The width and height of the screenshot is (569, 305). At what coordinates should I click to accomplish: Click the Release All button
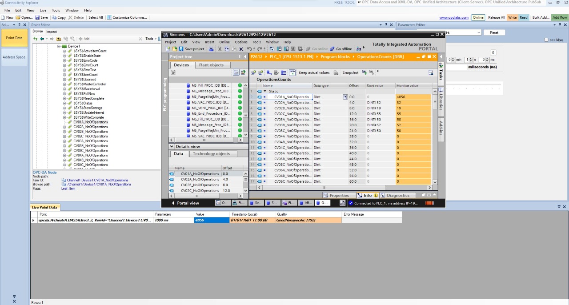tap(497, 17)
